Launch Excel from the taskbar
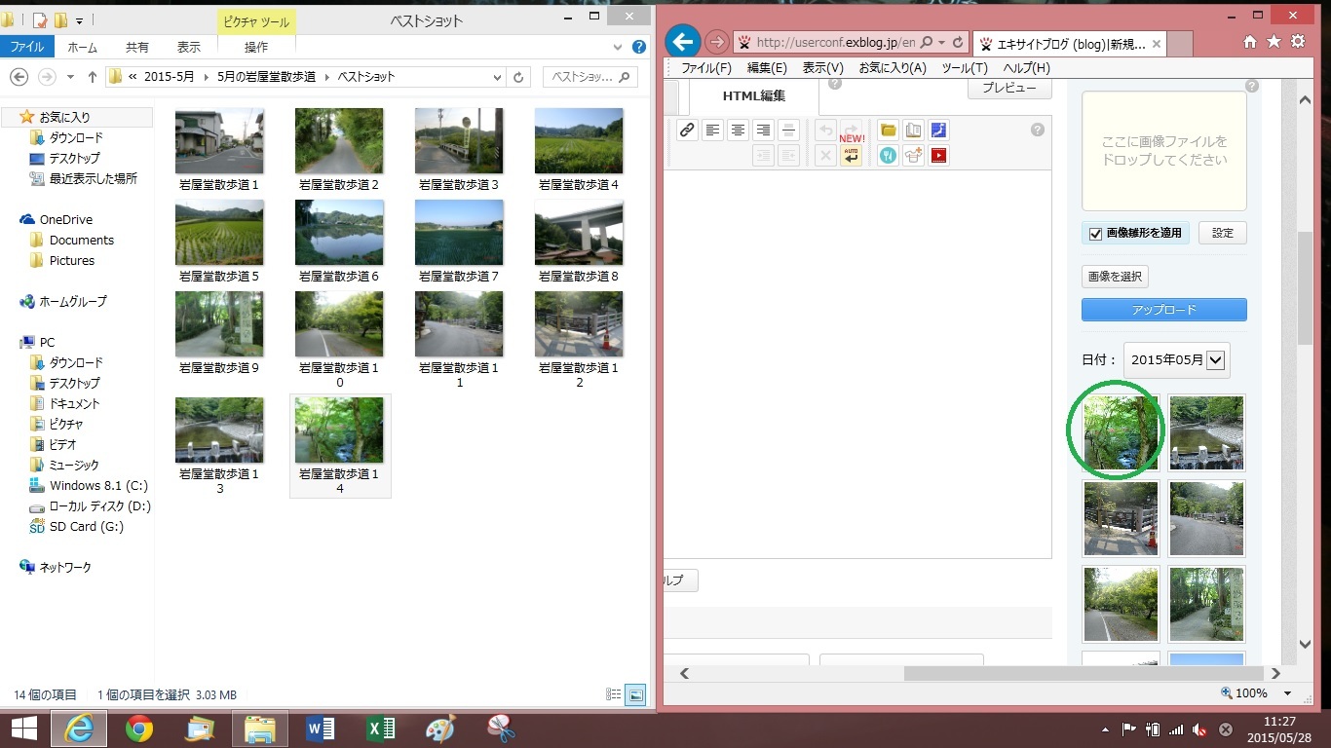Image resolution: width=1331 pixels, height=748 pixels. 380,729
